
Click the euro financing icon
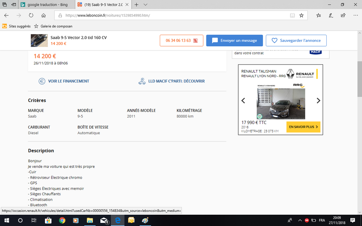click(42, 81)
